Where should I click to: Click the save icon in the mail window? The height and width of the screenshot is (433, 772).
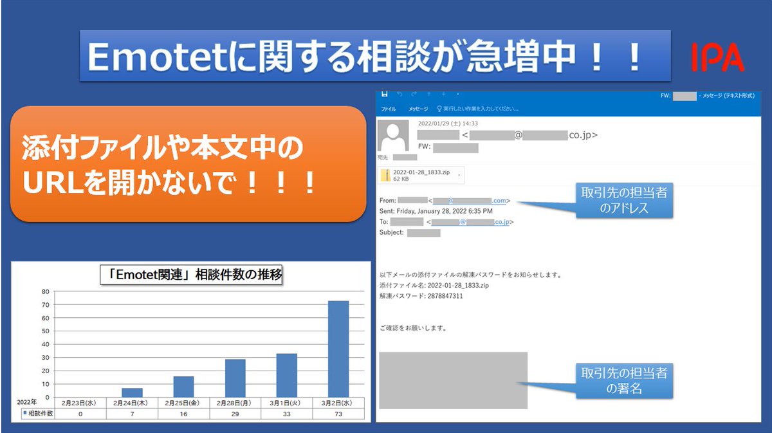click(x=385, y=95)
